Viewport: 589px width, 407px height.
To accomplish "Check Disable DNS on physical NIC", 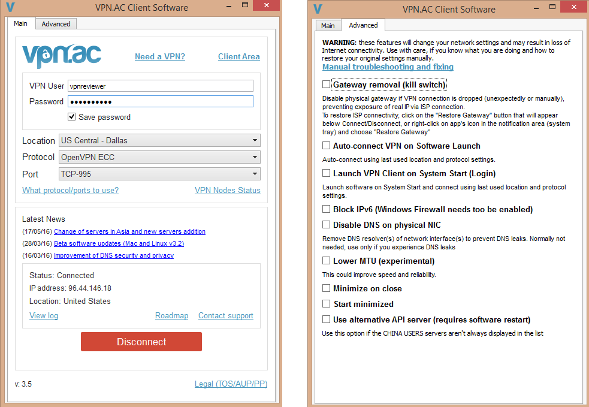I will pyautogui.click(x=327, y=225).
